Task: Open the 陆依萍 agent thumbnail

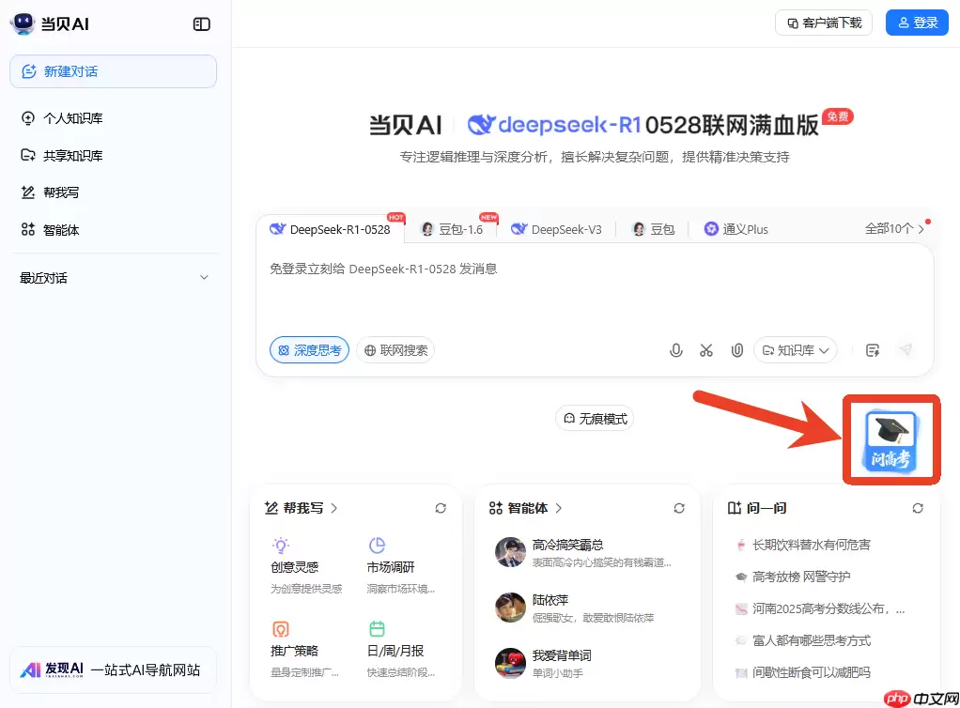Action: [x=510, y=607]
